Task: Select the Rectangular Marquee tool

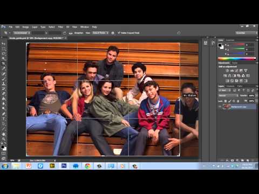Action: [3, 48]
